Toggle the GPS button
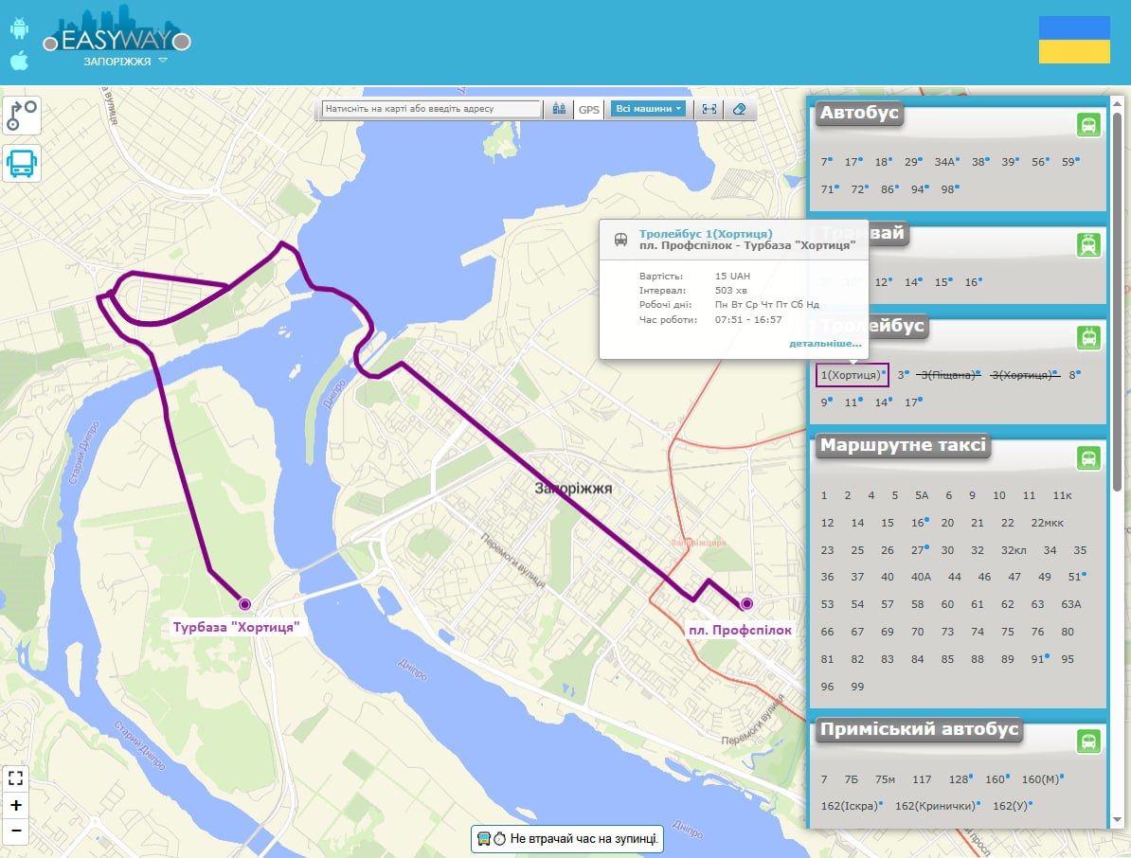This screenshot has width=1131, height=858. pos(589,110)
